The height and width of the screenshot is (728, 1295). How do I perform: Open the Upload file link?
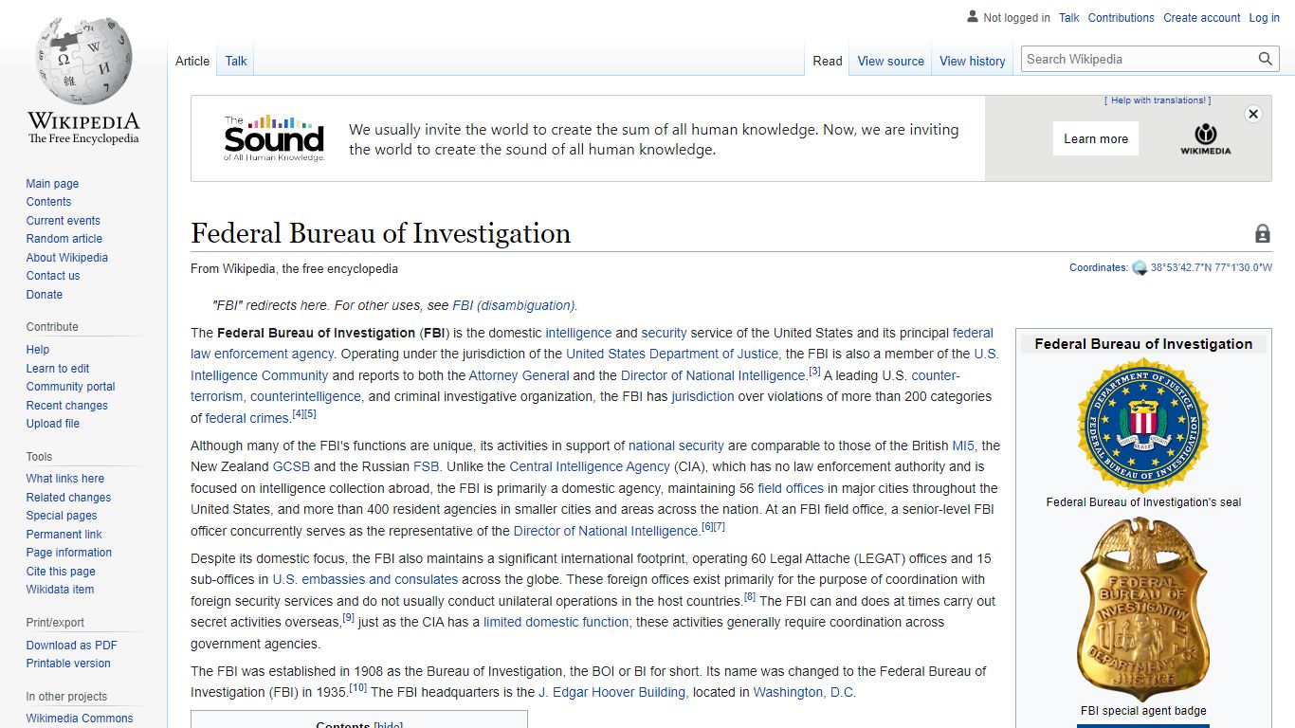[x=53, y=424]
